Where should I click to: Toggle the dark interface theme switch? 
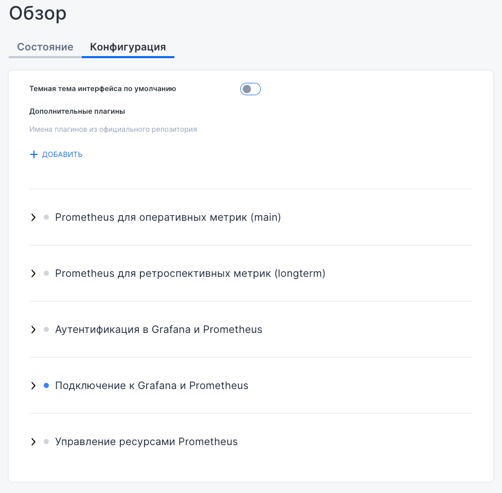click(250, 89)
